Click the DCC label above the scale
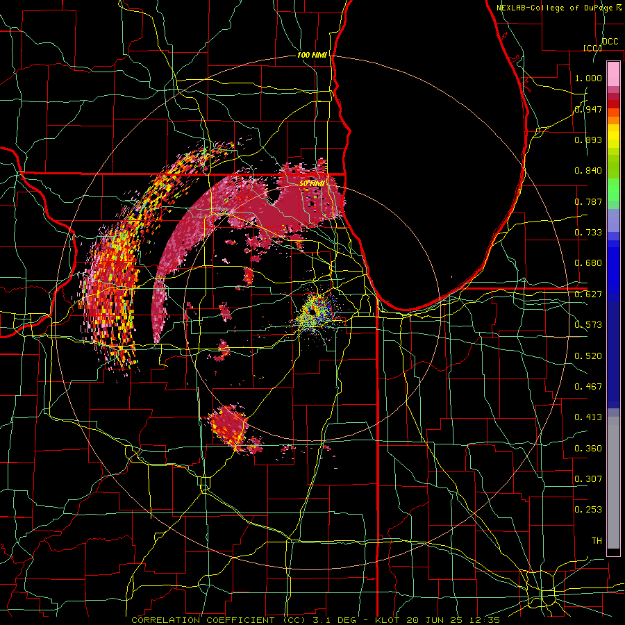Screen dimensions: 625x625 click(x=610, y=42)
